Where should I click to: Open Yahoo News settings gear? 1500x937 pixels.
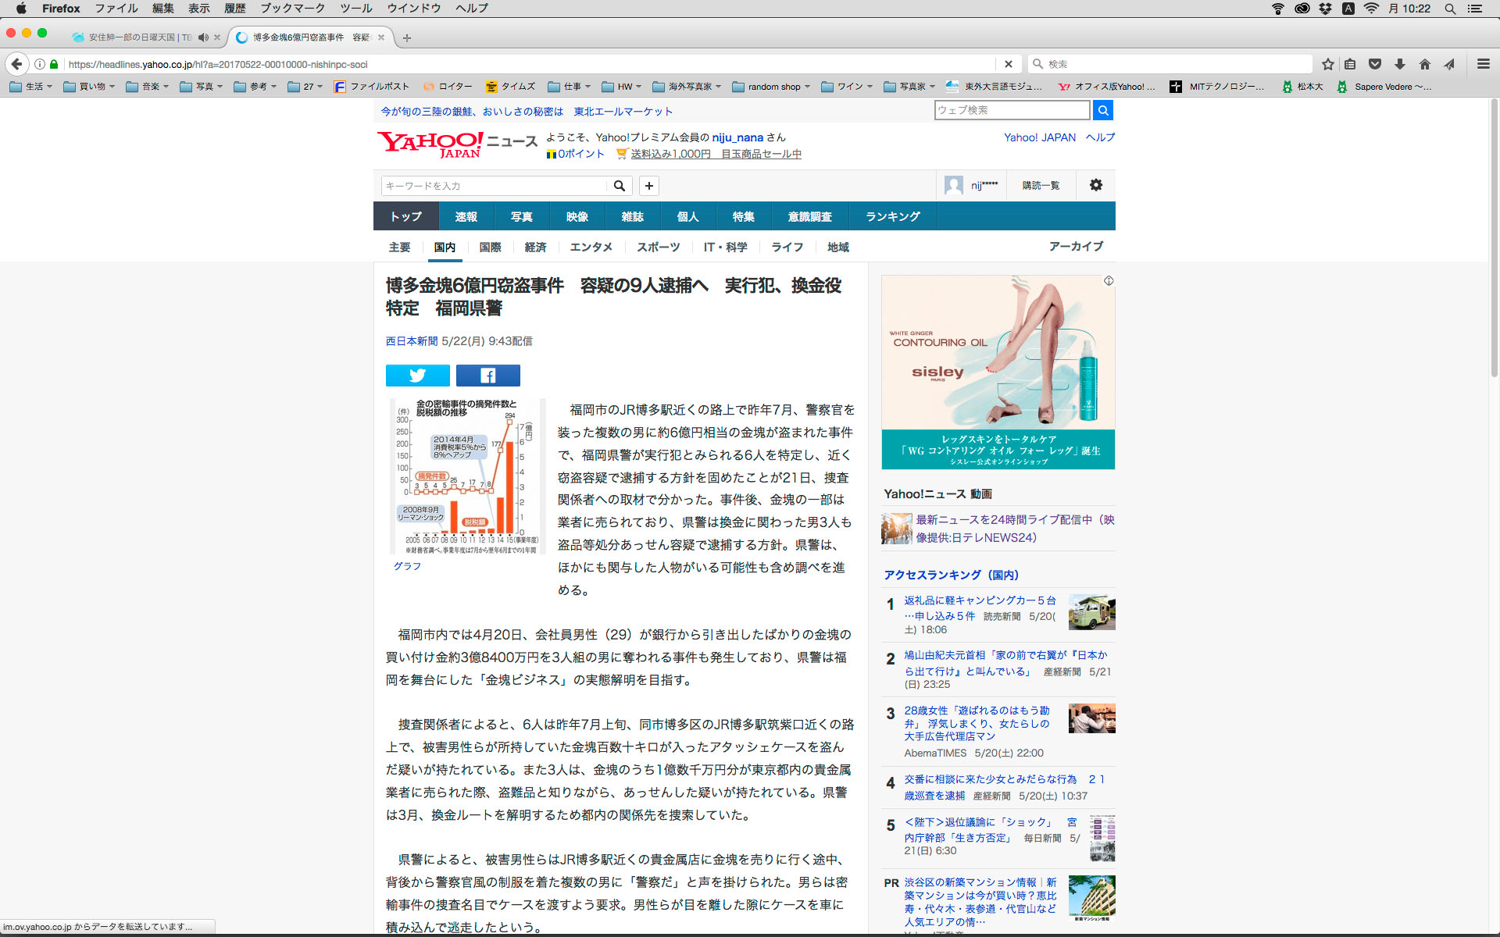pos(1095,185)
